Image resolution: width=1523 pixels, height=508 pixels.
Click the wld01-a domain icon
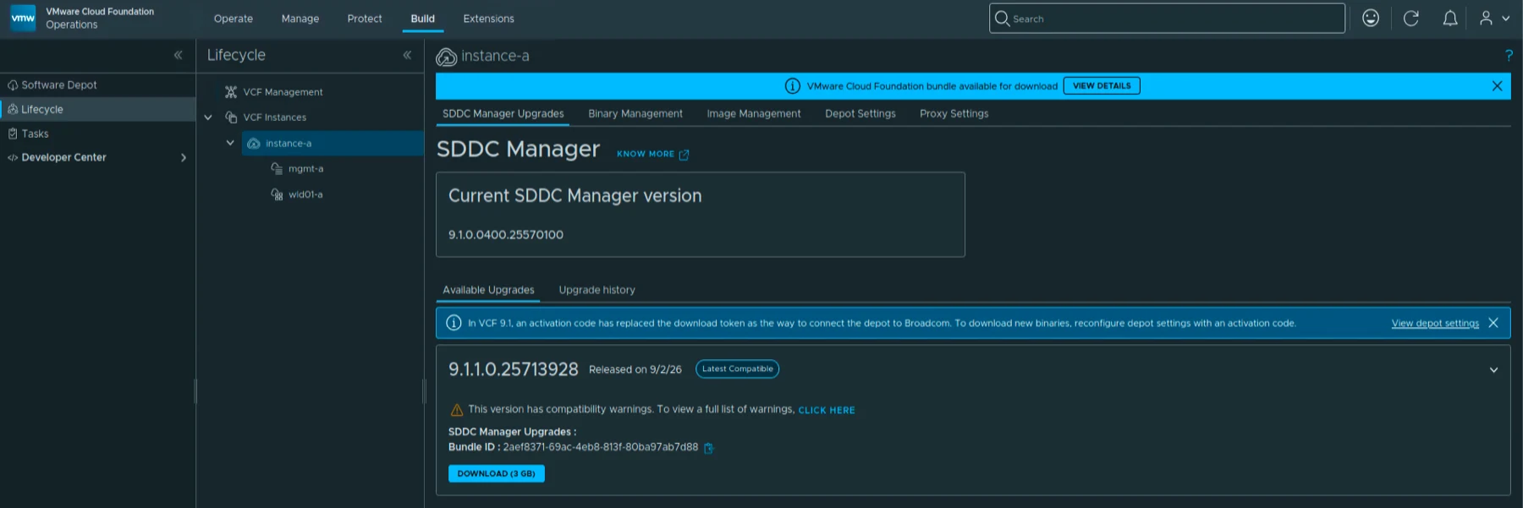point(277,194)
